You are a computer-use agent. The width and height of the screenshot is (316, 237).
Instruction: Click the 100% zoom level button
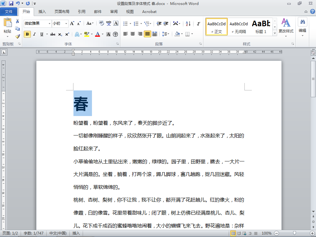266,233
